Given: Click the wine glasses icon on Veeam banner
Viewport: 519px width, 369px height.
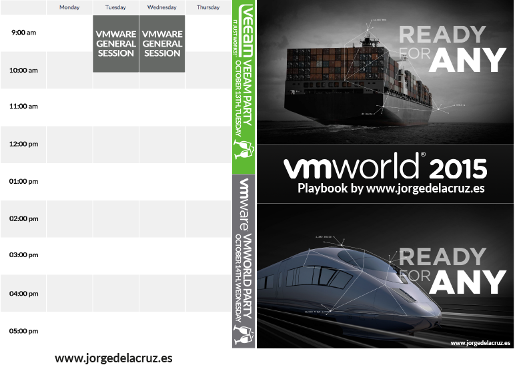Looking at the screenshot, I should pyautogui.click(x=244, y=149).
